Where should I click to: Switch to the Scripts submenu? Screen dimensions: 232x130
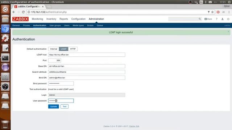pyautogui.click(x=90, y=26)
